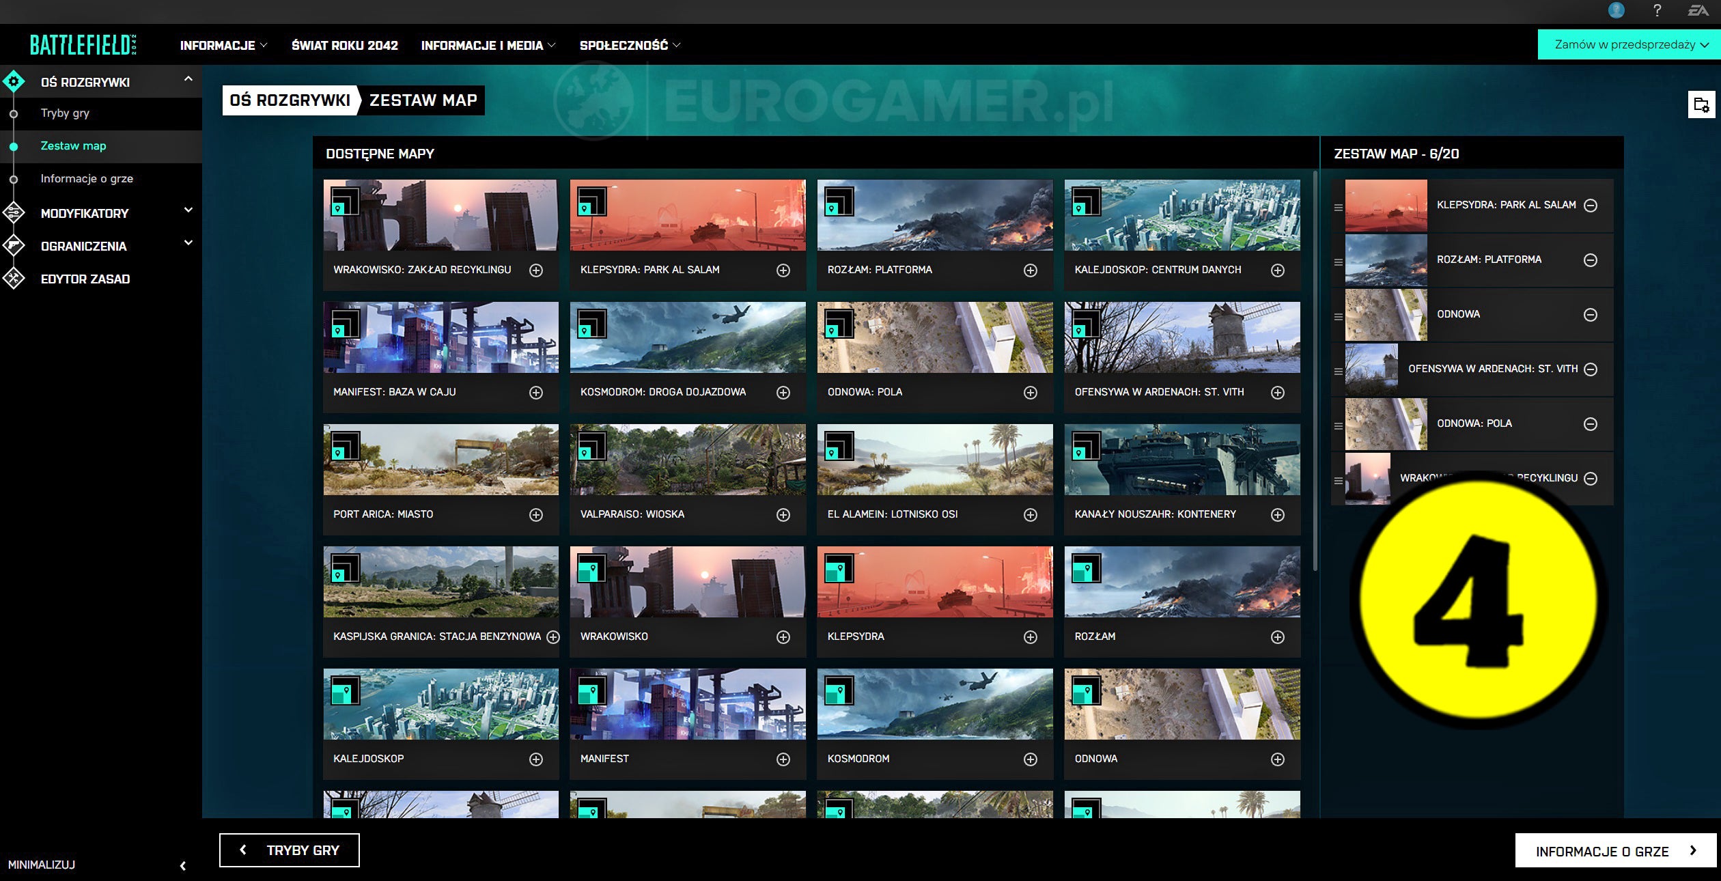Select Zestaw map in sidebar
Image resolution: width=1721 pixels, height=881 pixels.
73,146
